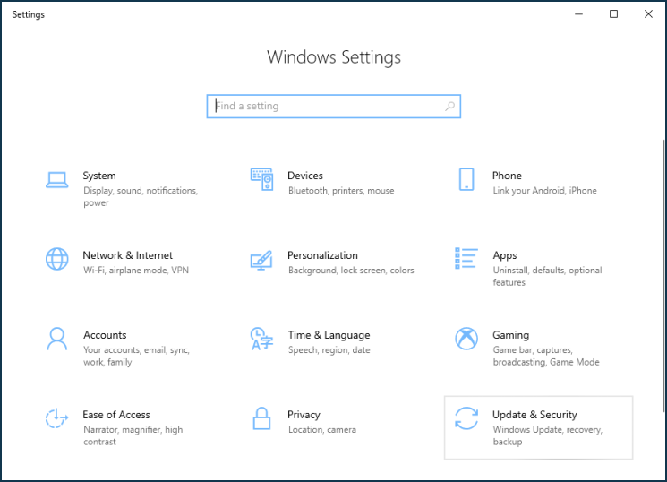
Task: Open the Apps list icon
Action: coord(466,258)
